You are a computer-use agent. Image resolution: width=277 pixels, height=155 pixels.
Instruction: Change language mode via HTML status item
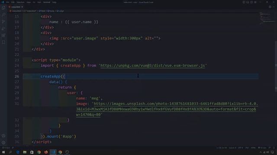(x=253, y=148)
